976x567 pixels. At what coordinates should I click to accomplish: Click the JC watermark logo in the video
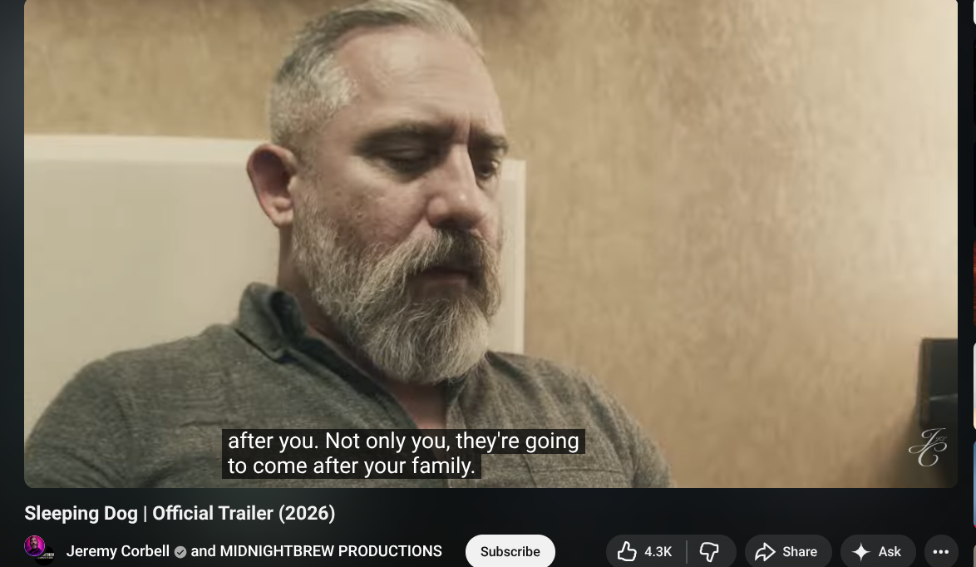(928, 447)
